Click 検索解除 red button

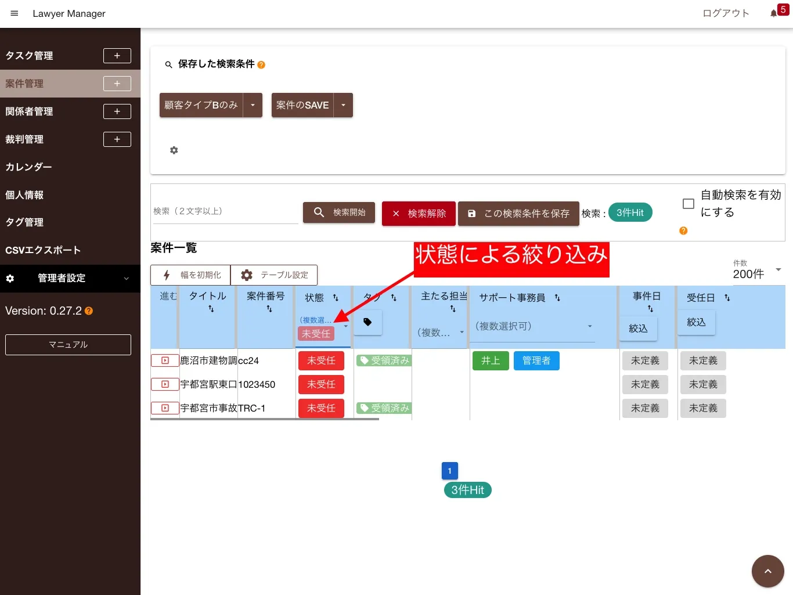pos(419,214)
